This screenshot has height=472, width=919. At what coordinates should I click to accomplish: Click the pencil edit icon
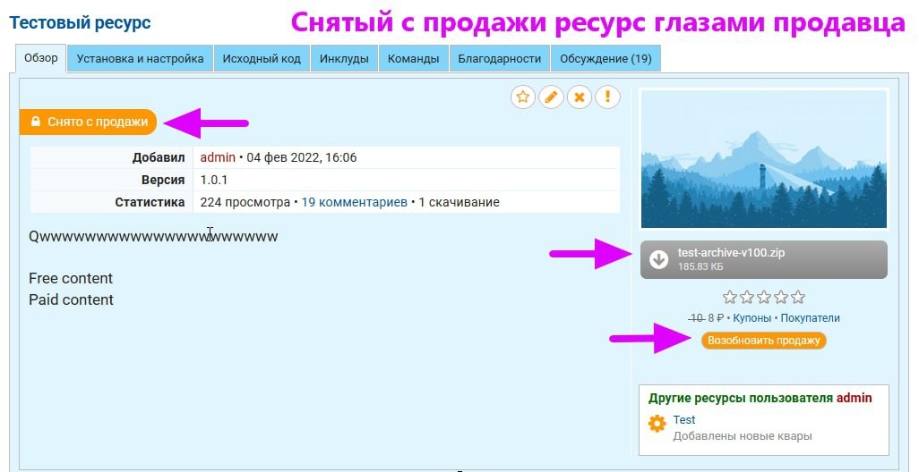[x=552, y=97]
